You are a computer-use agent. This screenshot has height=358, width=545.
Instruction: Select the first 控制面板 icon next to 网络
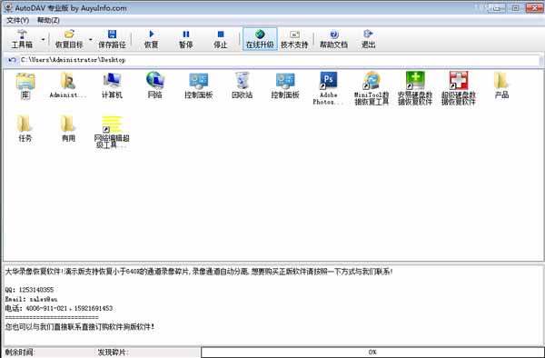tap(198, 85)
